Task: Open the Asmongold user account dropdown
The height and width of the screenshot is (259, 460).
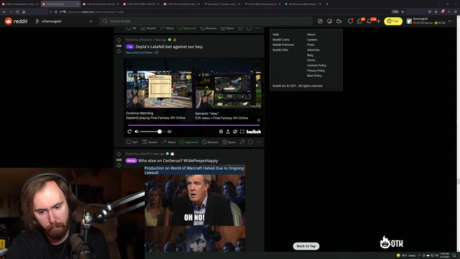Action: pyautogui.click(x=428, y=21)
